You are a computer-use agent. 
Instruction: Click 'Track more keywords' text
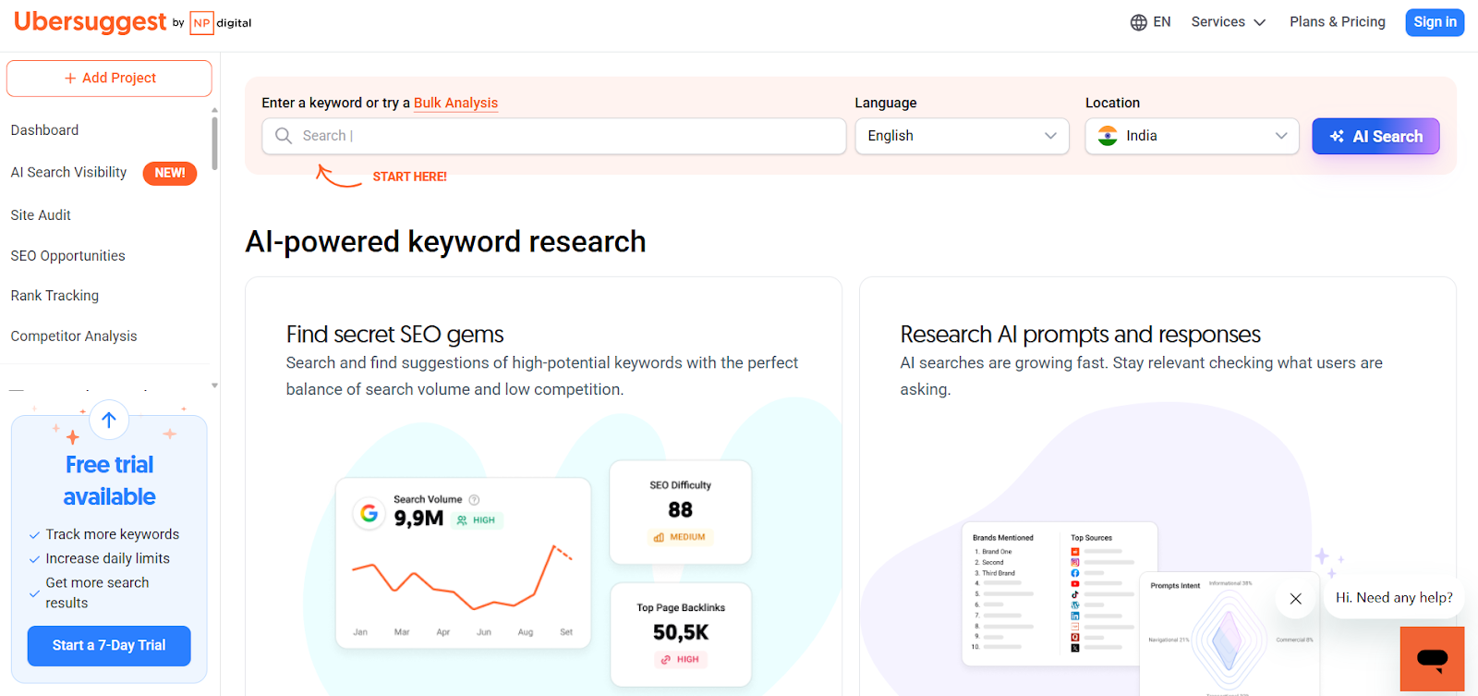[113, 534]
